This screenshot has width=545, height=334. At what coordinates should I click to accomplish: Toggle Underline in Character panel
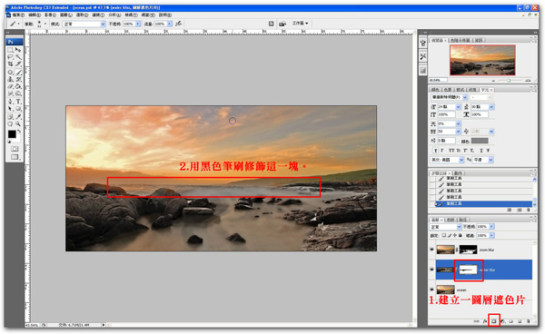click(481, 151)
